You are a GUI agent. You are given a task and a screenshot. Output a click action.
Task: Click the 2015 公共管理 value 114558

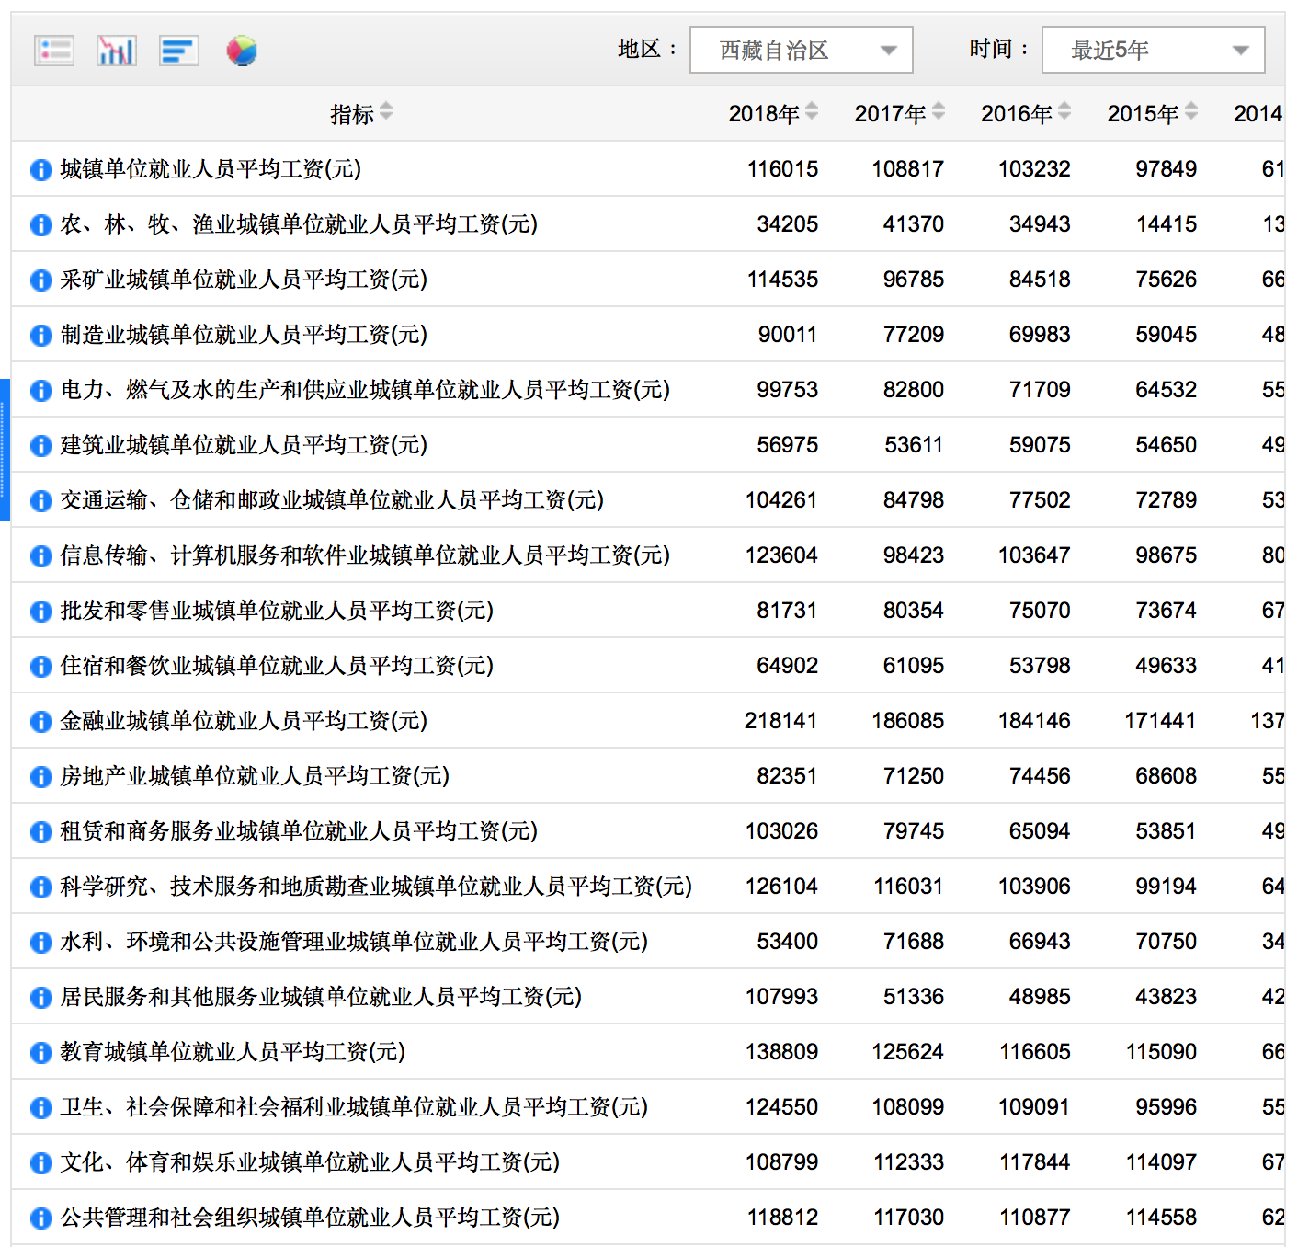1161,1218
